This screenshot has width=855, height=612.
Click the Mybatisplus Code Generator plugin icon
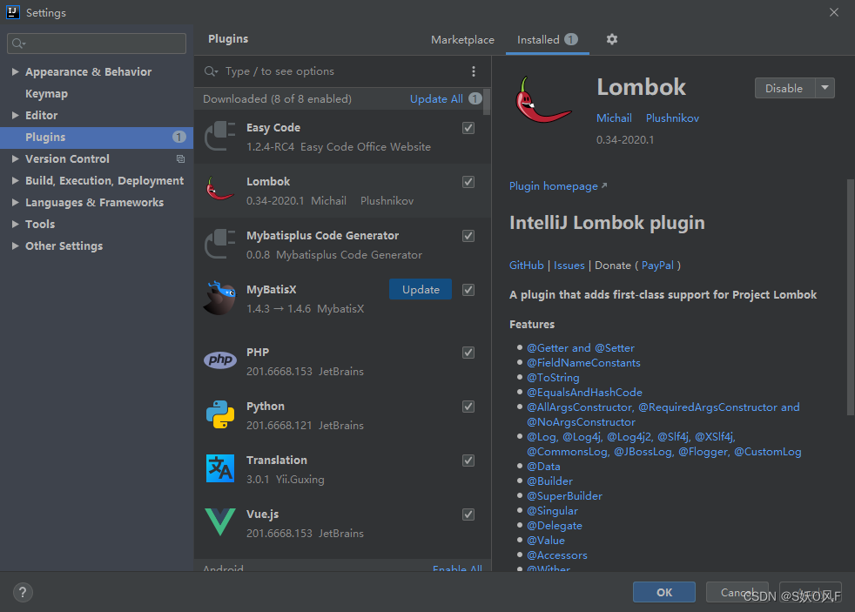click(x=220, y=244)
